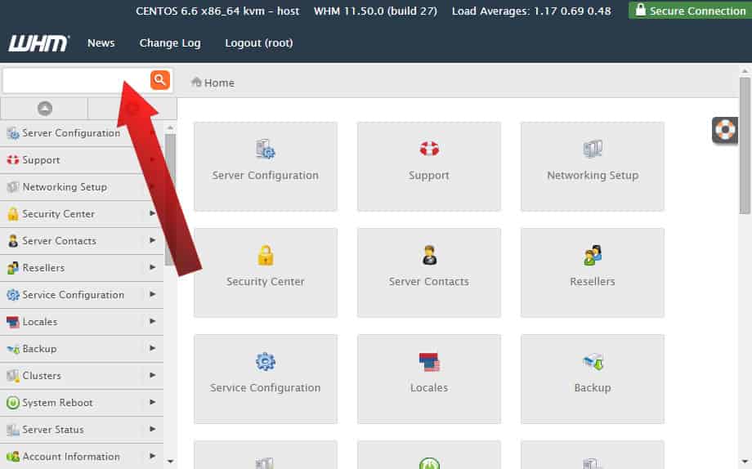The height and width of the screenshot is (469, 752).
Task: Select Locales sidebar label
Action: 40,322
